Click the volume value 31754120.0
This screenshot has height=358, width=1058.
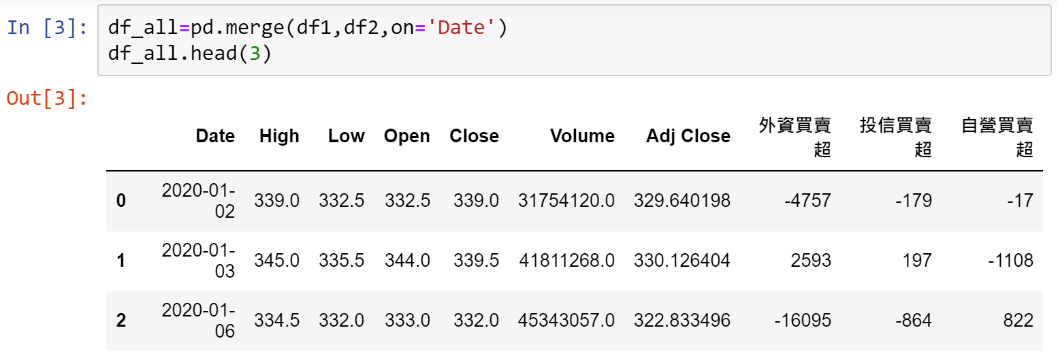(x=566, y=201)
